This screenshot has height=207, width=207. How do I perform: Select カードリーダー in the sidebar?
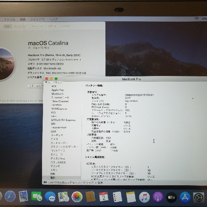(59, 143)
